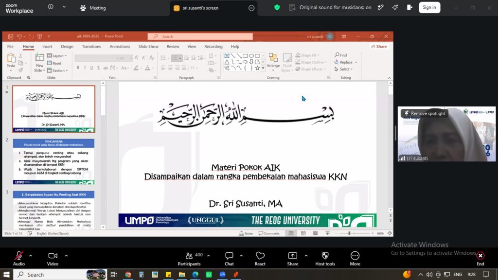Viewport: 498px width, 280px height.
Task: Switch to the Insert ribbon tab
Action: (47, 46)
